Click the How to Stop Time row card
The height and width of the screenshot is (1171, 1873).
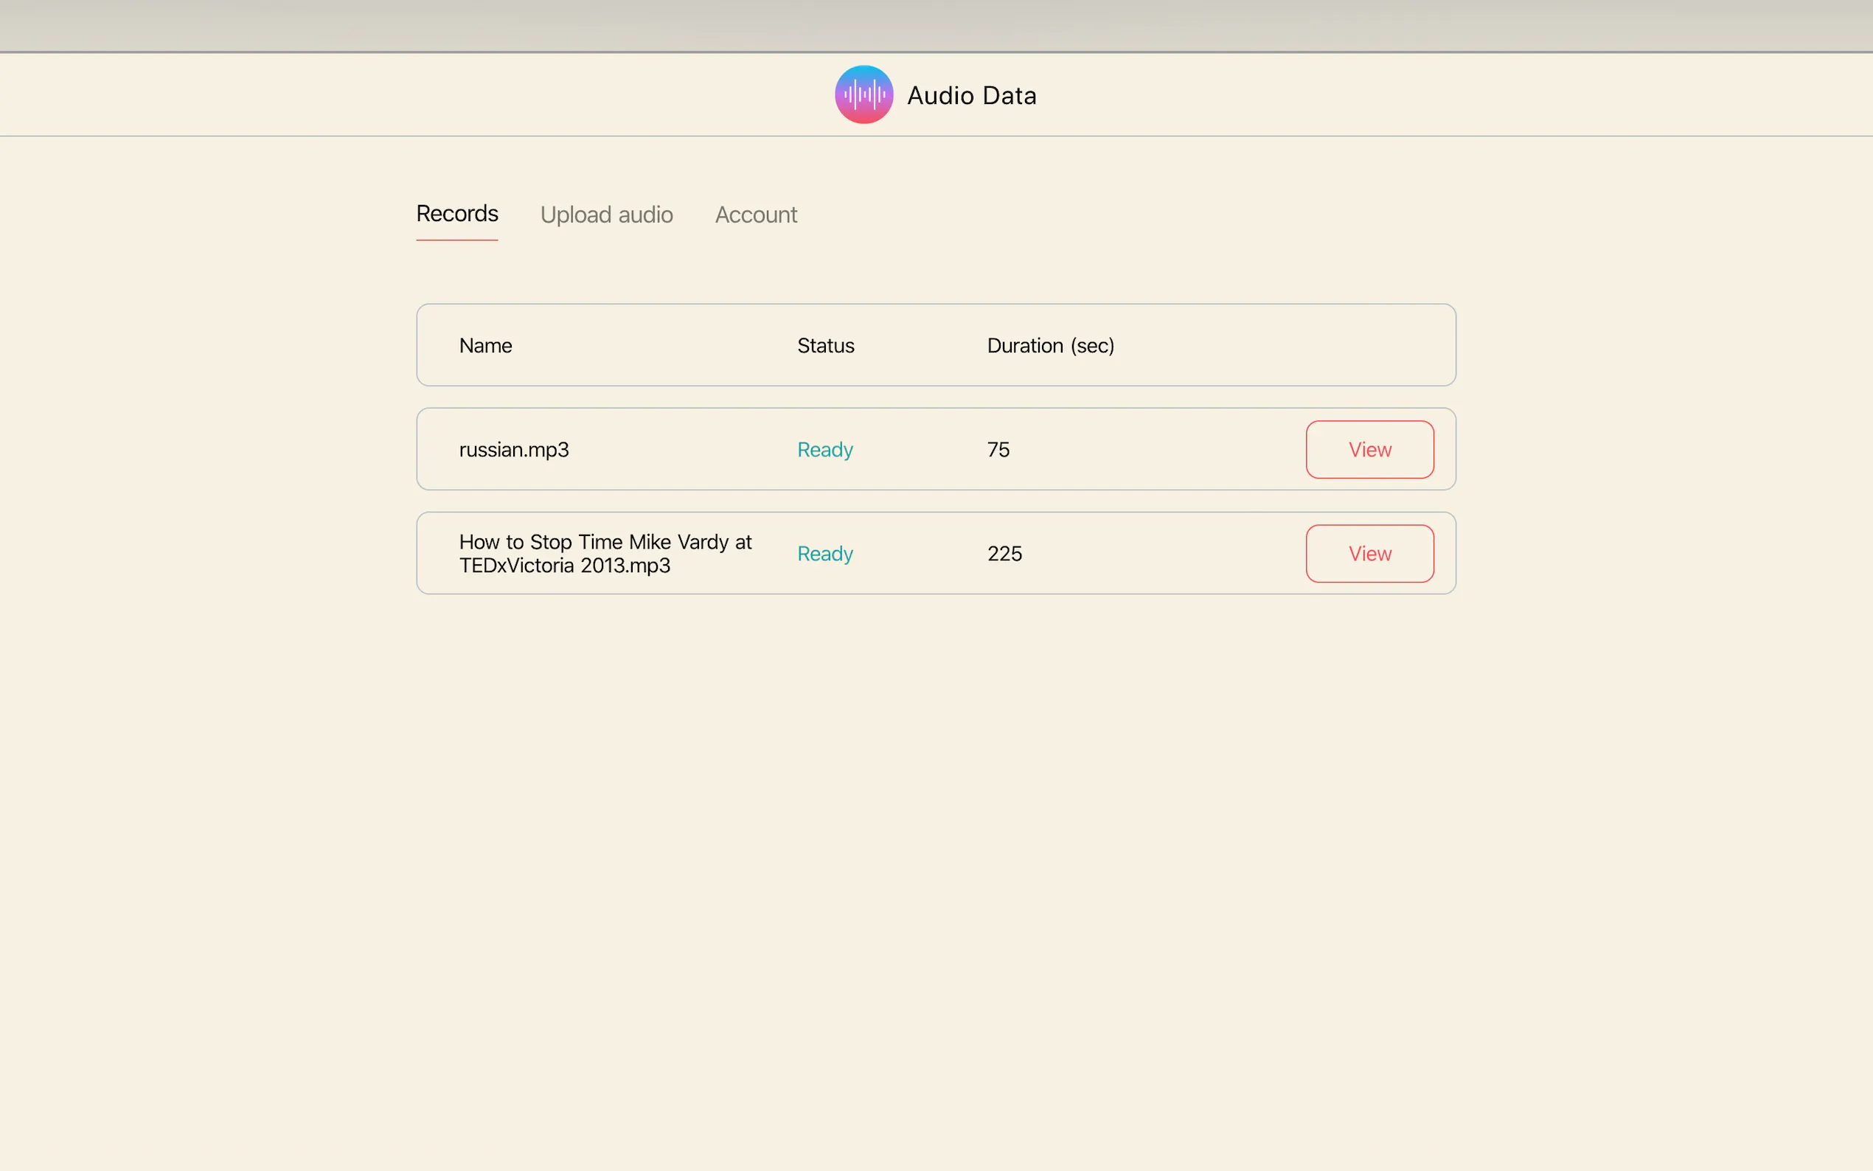point(1146,554)
